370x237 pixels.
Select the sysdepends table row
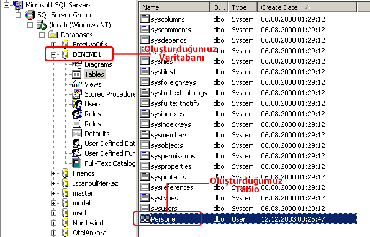(x=248, y=40)
